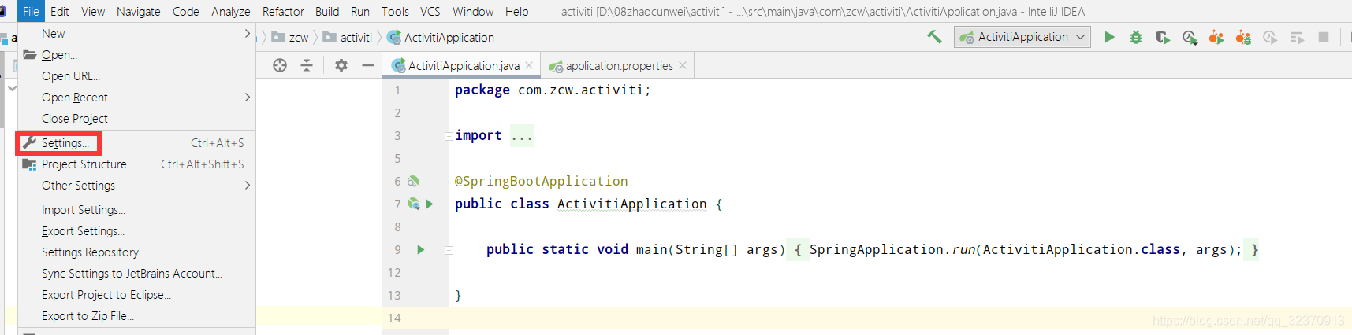The width and height of the screenshot is (1352, 335).
Task: Expand the folded main method on line 9
Action: coord(449,250)
